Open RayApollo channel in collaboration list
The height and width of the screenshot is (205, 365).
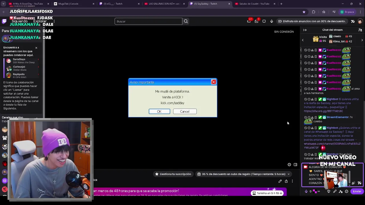pos(22,75)
